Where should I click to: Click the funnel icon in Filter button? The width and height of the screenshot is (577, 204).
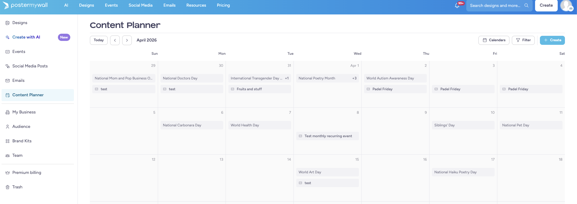pos(518,40)
